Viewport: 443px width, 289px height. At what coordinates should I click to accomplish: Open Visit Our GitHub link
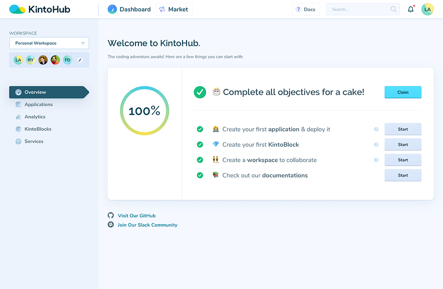click(x=137, y=216)
